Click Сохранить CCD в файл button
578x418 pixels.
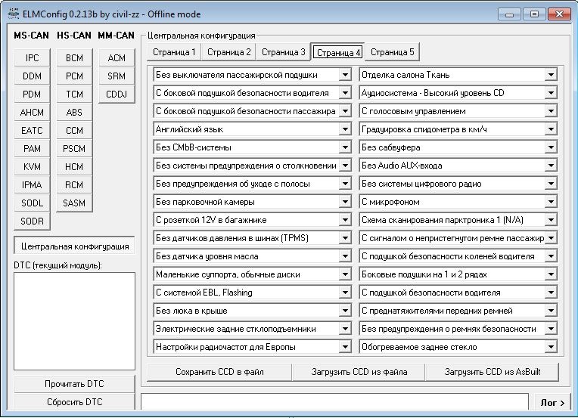point(219,372)
